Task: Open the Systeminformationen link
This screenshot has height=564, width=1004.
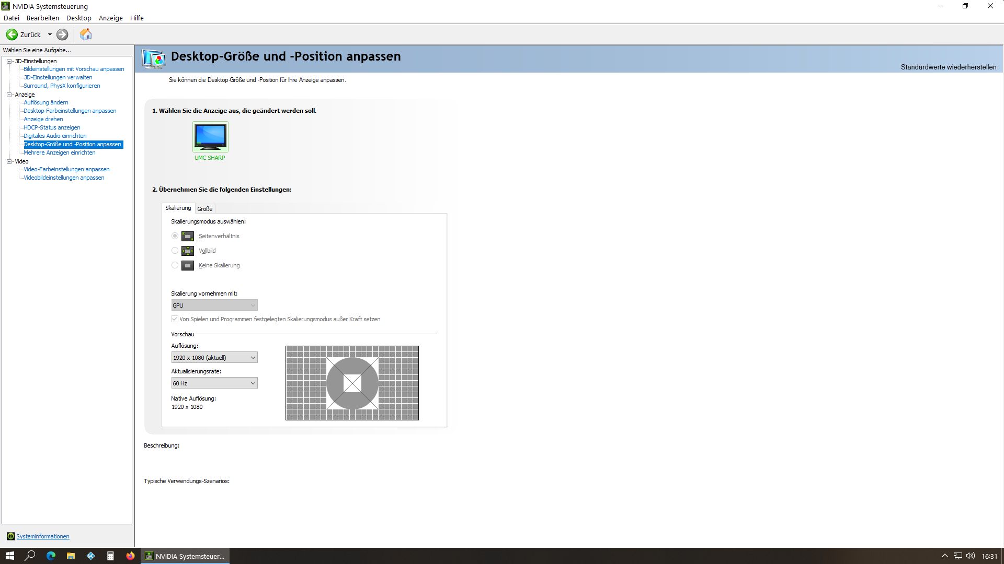Action: pos(43,536)
